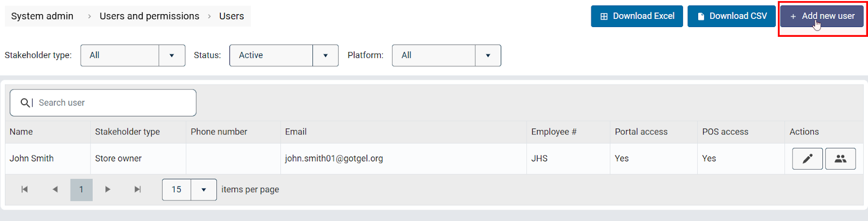Sort by the Name column header

(x=21, y=132)
